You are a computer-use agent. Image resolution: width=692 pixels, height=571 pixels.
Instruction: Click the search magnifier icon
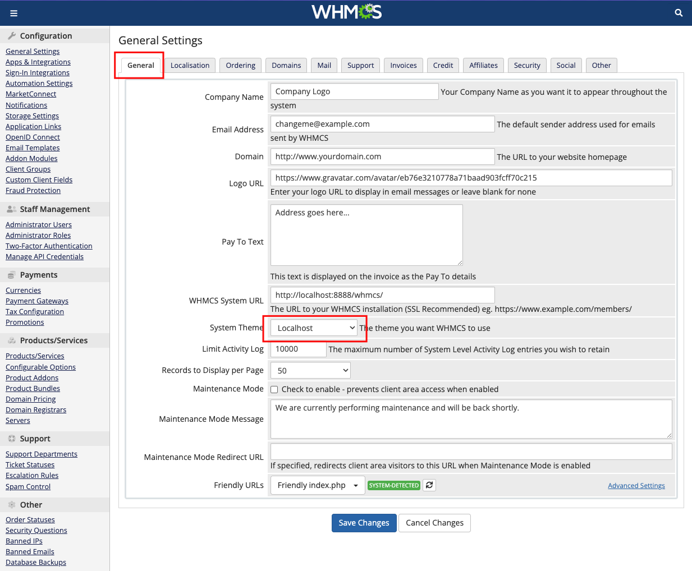click(679, 13)
